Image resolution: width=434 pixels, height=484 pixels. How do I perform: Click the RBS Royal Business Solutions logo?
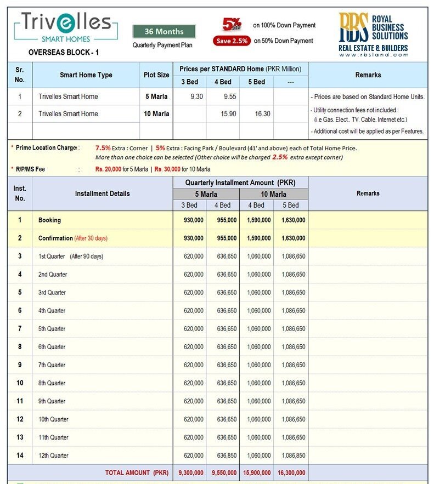[373, 35]
